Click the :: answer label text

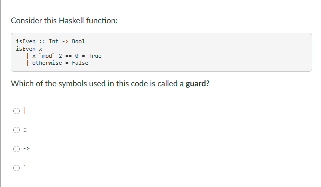pyautogui.click(x=25, y=130)
